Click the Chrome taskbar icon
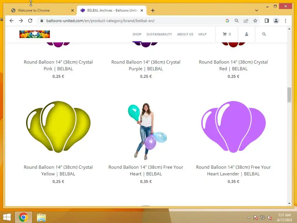Image resolution: width=297 pixels, height=223 pixels. pyautogui.click(x=23, y=217)
